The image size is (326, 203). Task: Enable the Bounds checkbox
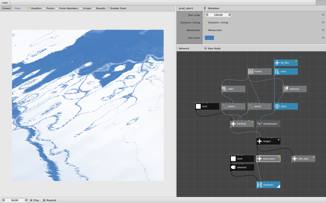click(x=94, y=8)
